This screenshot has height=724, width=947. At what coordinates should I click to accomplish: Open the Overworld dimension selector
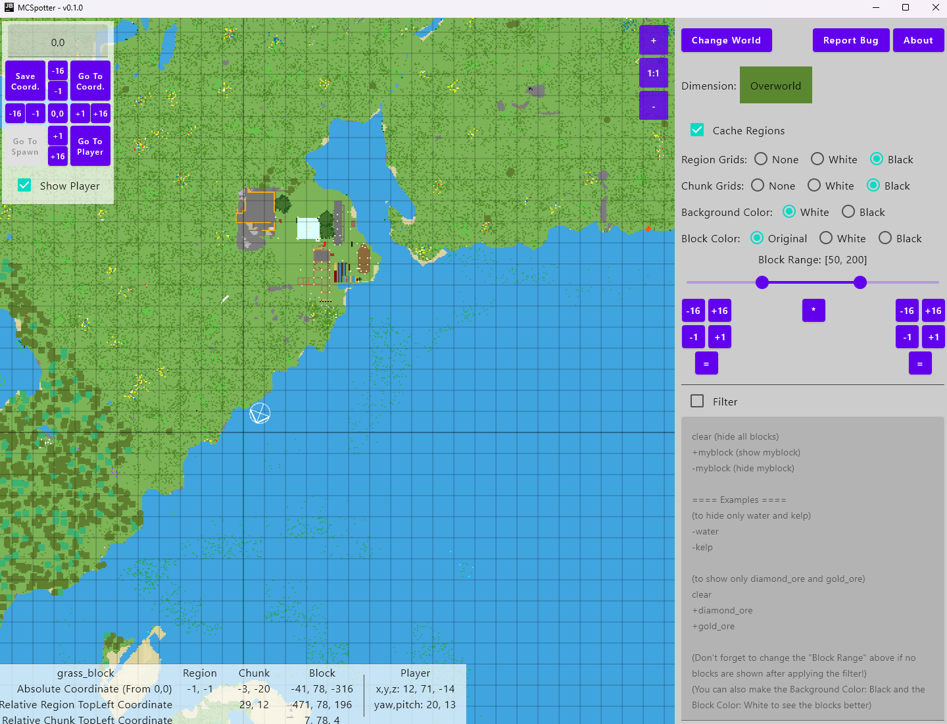tap(776, 85)
